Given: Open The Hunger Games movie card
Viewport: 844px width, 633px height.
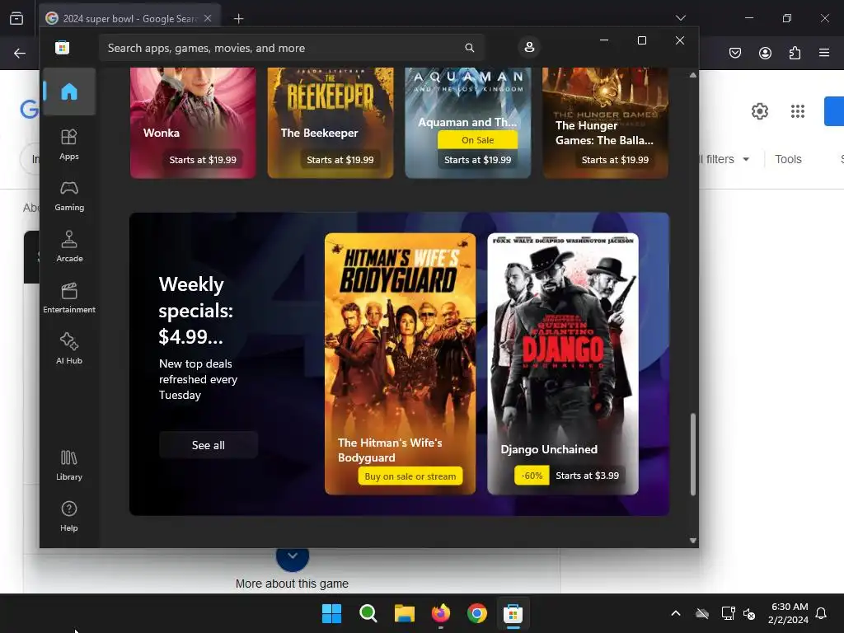Looking at the screenshot, I should [606, 122].
